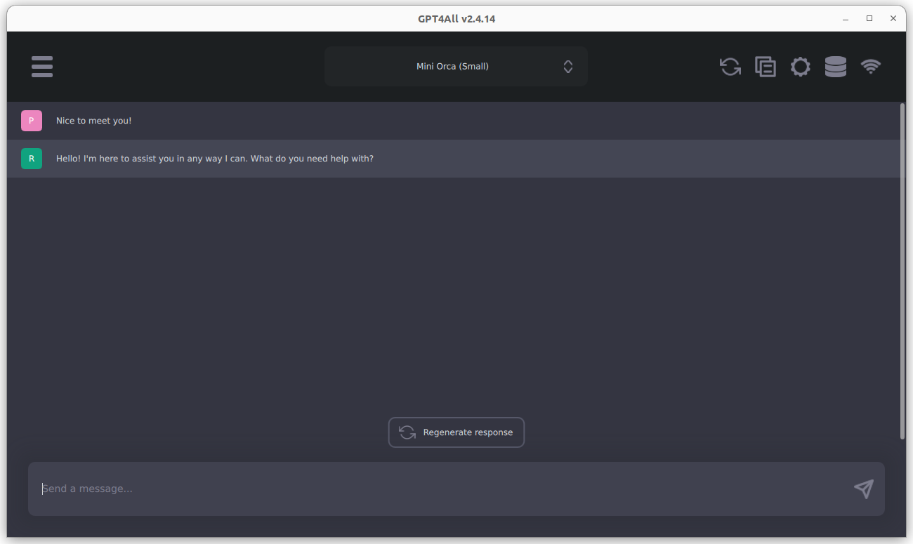
Task: Minimize the GPT4All window
Action: point(846,19)
